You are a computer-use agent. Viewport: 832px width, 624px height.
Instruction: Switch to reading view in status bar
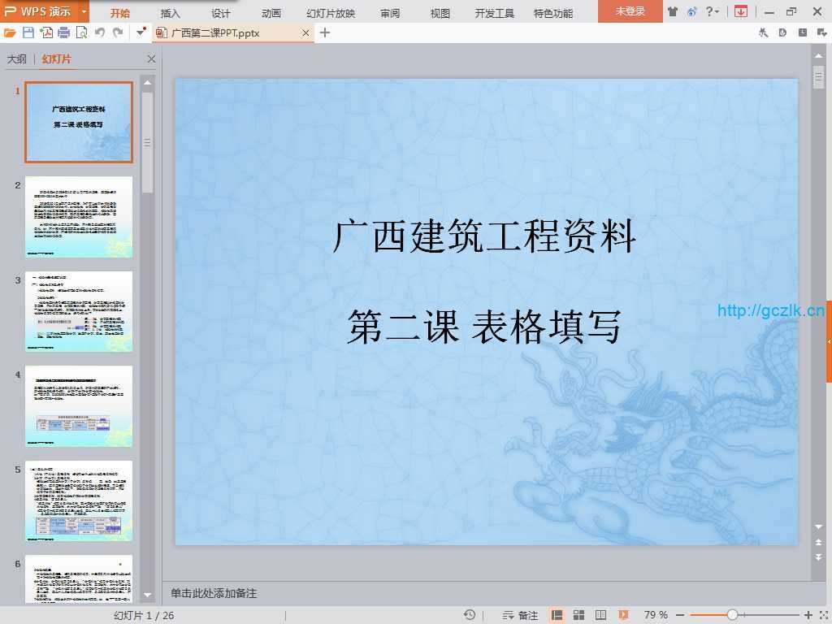[601, 615]
